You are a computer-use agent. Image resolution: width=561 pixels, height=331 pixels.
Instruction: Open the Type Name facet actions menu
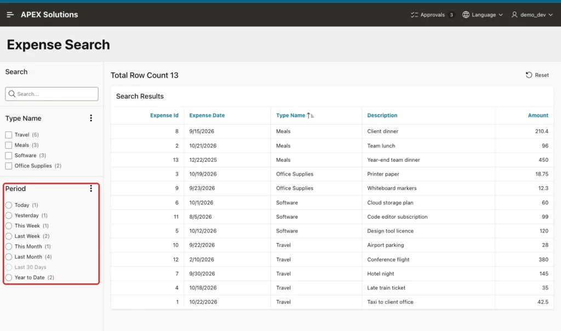91,118
